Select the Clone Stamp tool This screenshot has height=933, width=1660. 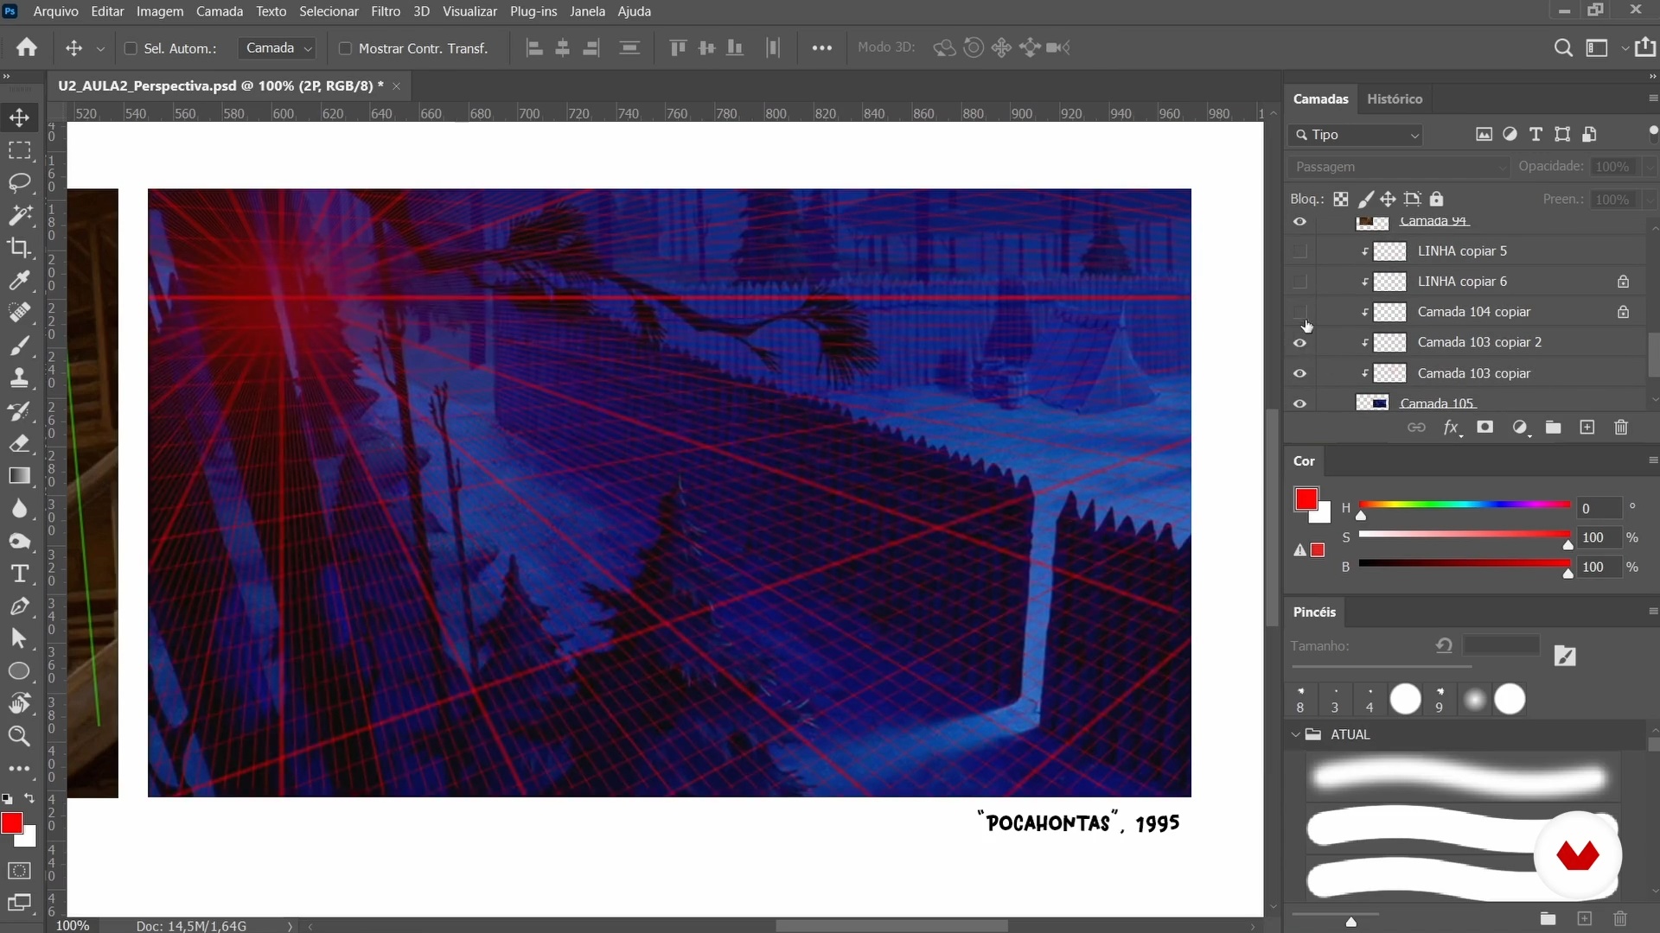19,378
